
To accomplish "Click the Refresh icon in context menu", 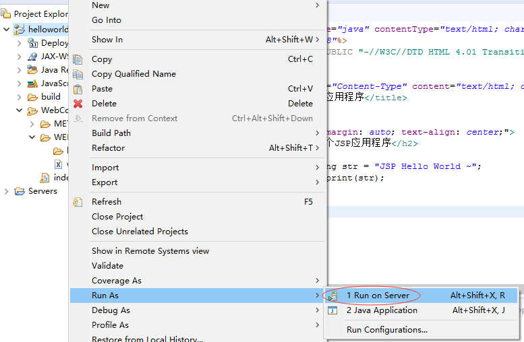I will pos(78,202).
